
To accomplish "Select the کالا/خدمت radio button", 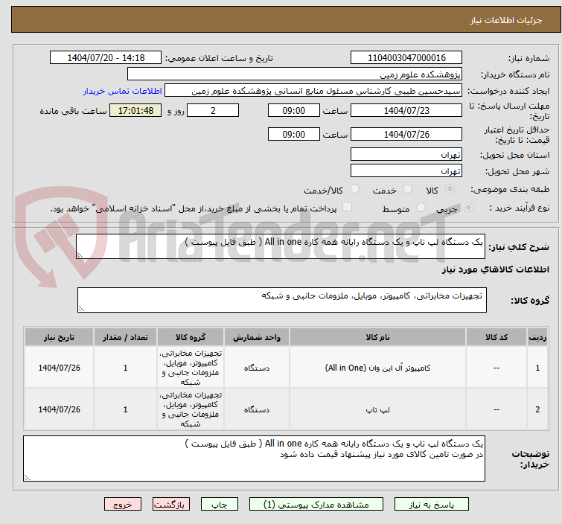I will point(354,189).
